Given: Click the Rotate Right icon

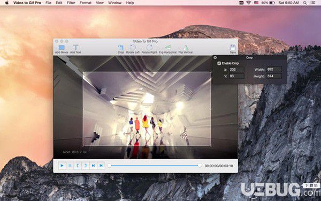Looking at the screenshot, I should 149,48.
